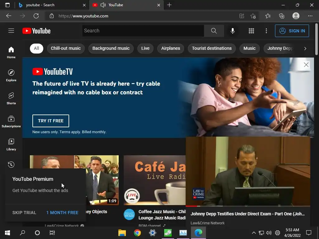Open the Café Jazz Live Radio thumbnail
This screenshot has width=319, height=239.
click(x=155, y=180)
